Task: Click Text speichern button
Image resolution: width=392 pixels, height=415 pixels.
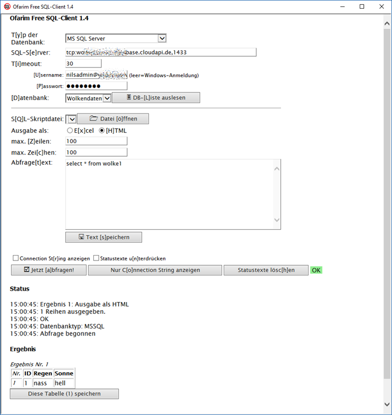Action: pyautogui.click(x=104, y=237)
